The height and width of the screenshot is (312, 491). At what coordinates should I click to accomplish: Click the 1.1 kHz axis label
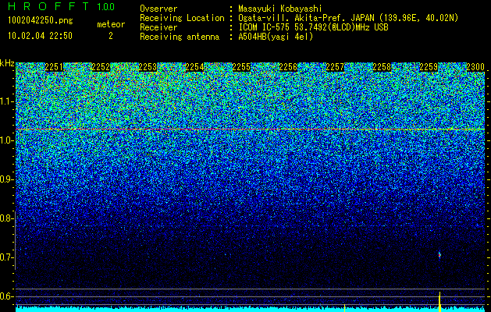(5, 102)
